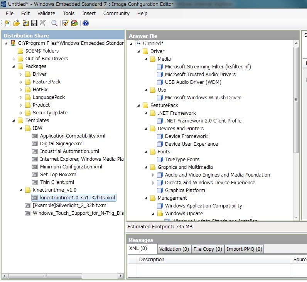Open the Validate menu
307x282 pixels.
[46, 14]
